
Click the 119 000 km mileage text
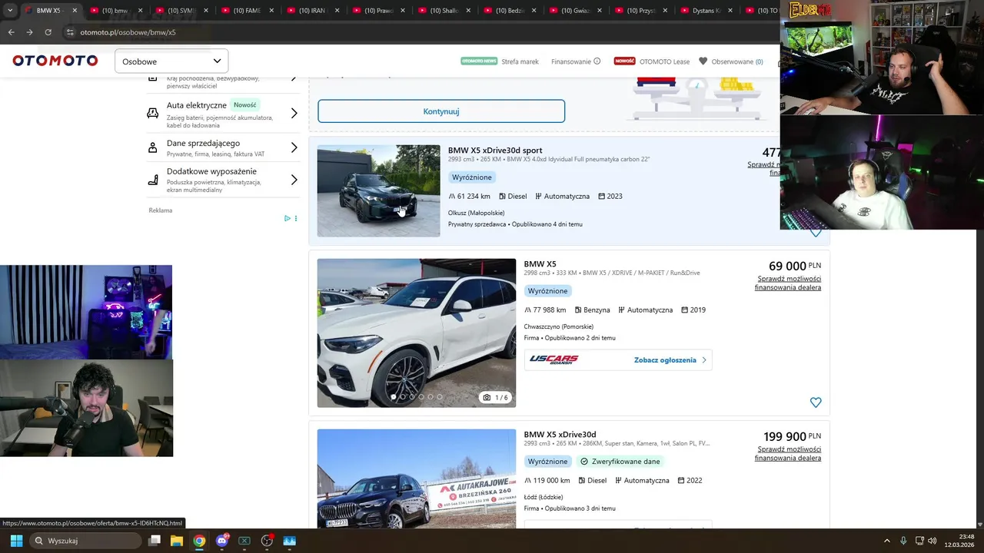(x=552, y=481)
